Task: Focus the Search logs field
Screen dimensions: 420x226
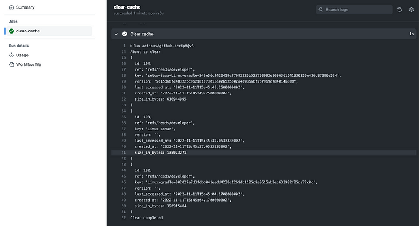Action: [354, 10]
